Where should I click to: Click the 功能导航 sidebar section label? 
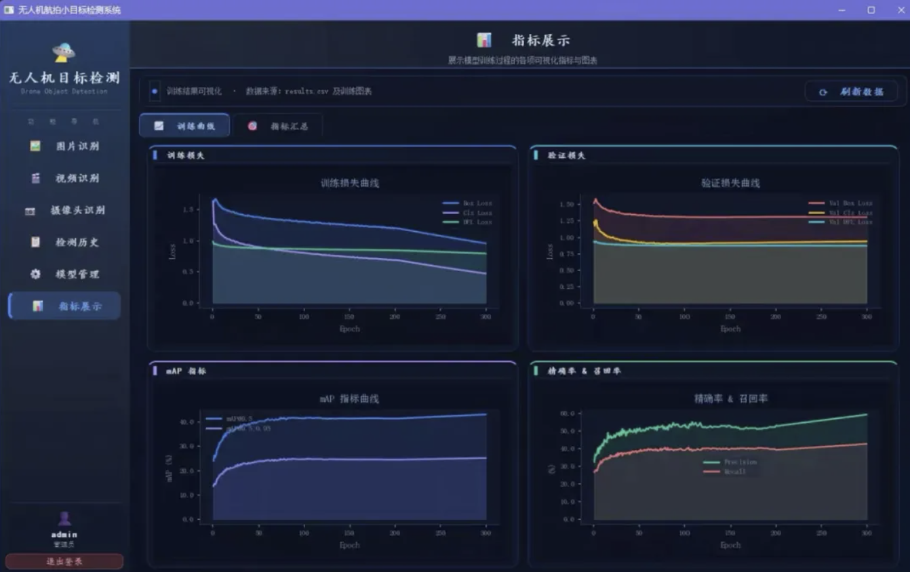click(64, 121)
